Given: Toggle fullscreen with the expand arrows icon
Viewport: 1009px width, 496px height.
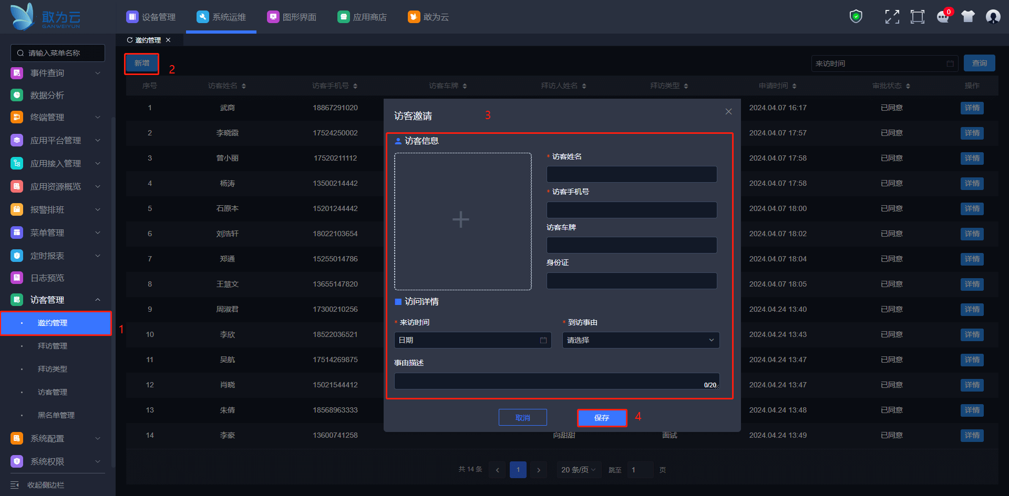Looking at the screenshot, I should click(x=892, y=17).
